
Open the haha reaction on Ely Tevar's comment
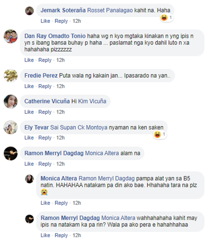(x=160, y=135)
